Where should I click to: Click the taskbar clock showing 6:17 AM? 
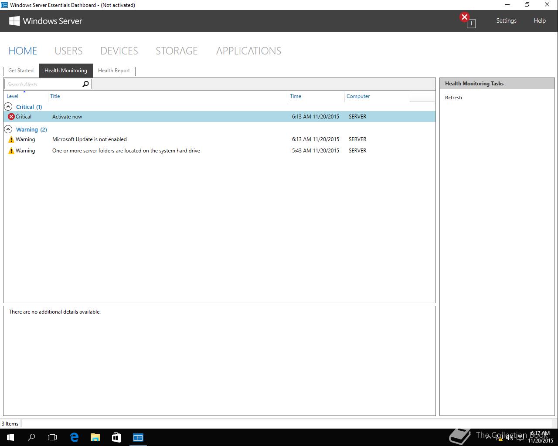(540, 437)
